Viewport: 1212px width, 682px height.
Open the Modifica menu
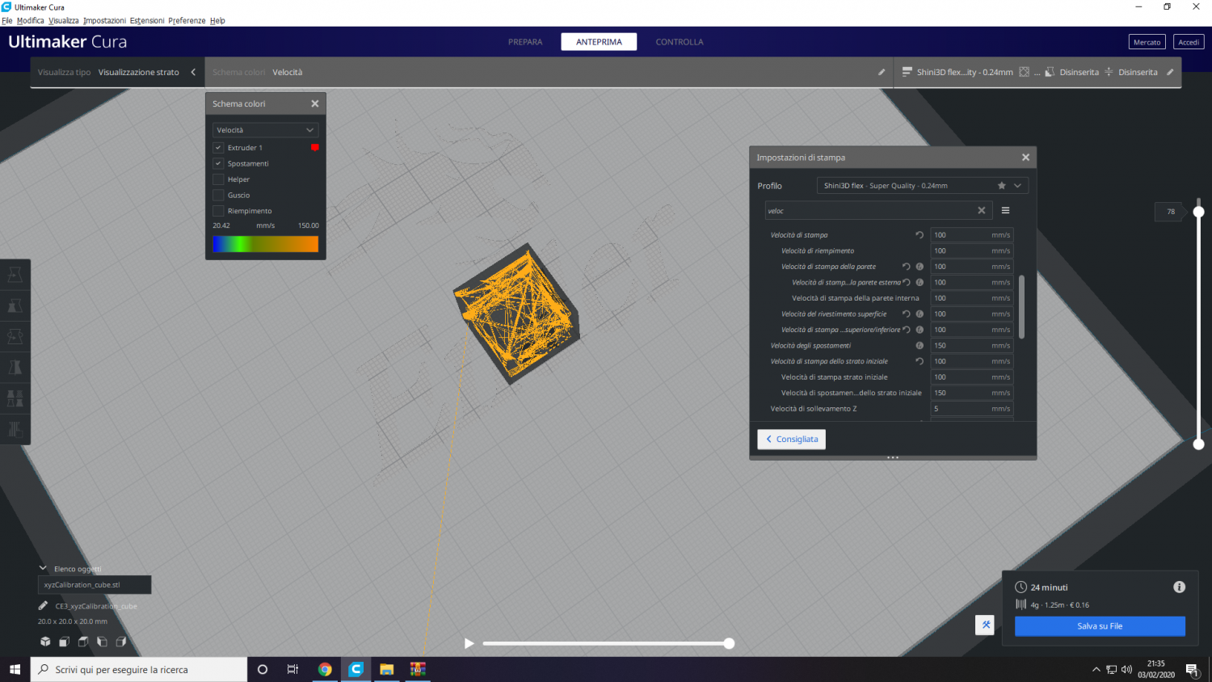(31, 20)
